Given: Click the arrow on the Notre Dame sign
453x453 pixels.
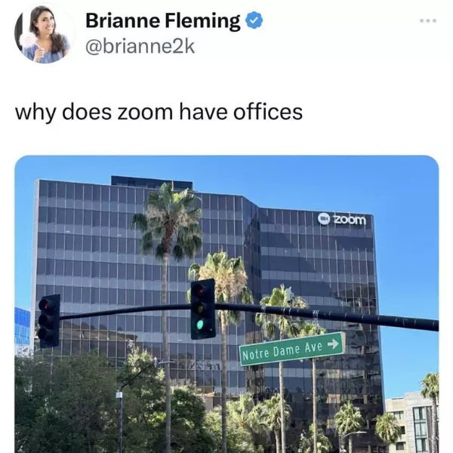Looking at the screenshot, I should [x=333, y=344].
